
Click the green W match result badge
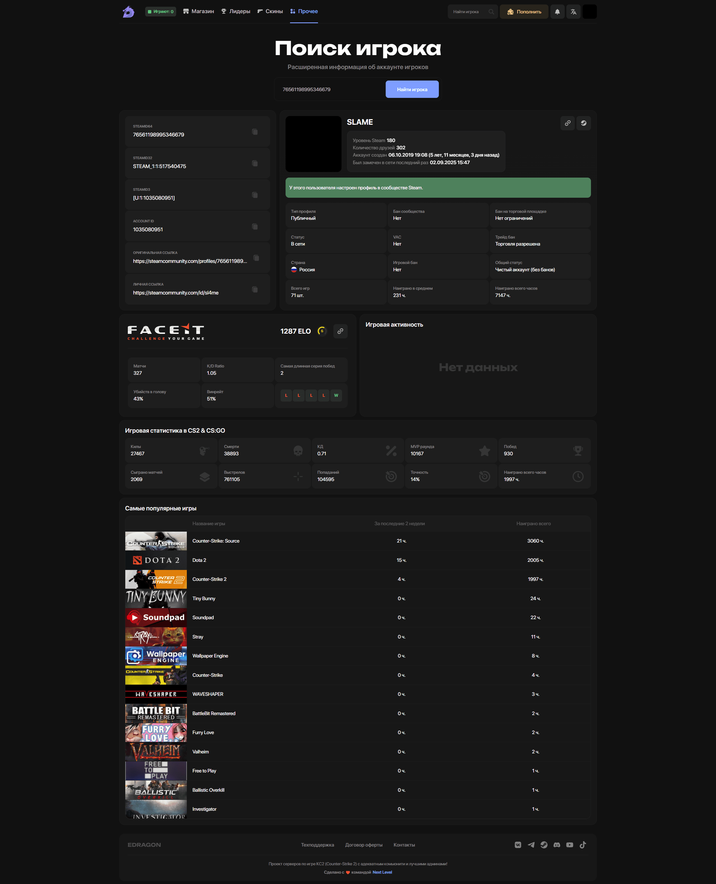(336, 395)
